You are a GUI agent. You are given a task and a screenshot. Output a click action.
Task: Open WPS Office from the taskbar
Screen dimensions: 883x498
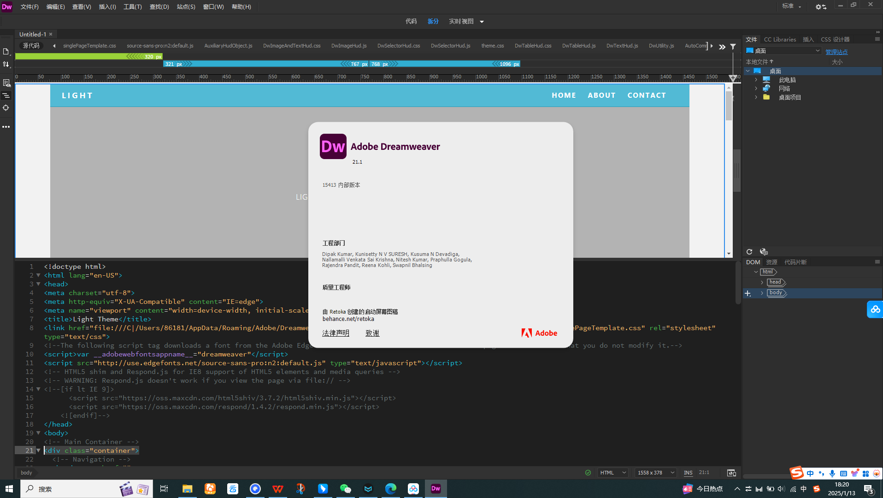[x=277, y=489]
